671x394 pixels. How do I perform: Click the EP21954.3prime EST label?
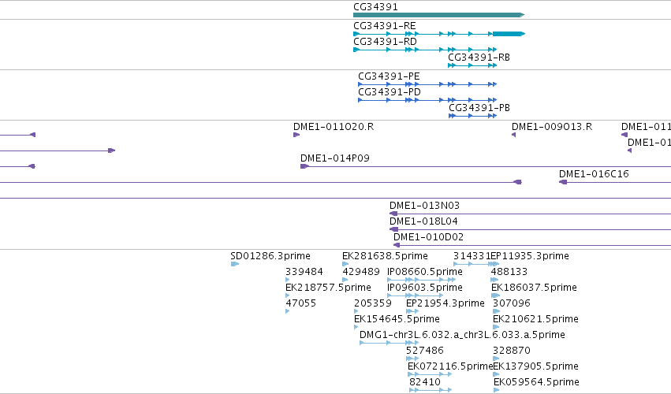[x=445, y=303]
